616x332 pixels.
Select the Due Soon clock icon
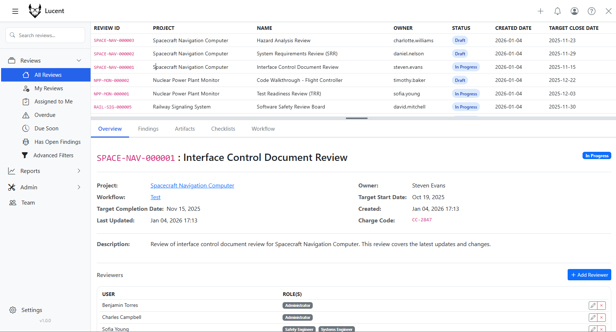[x=26, y=128]
